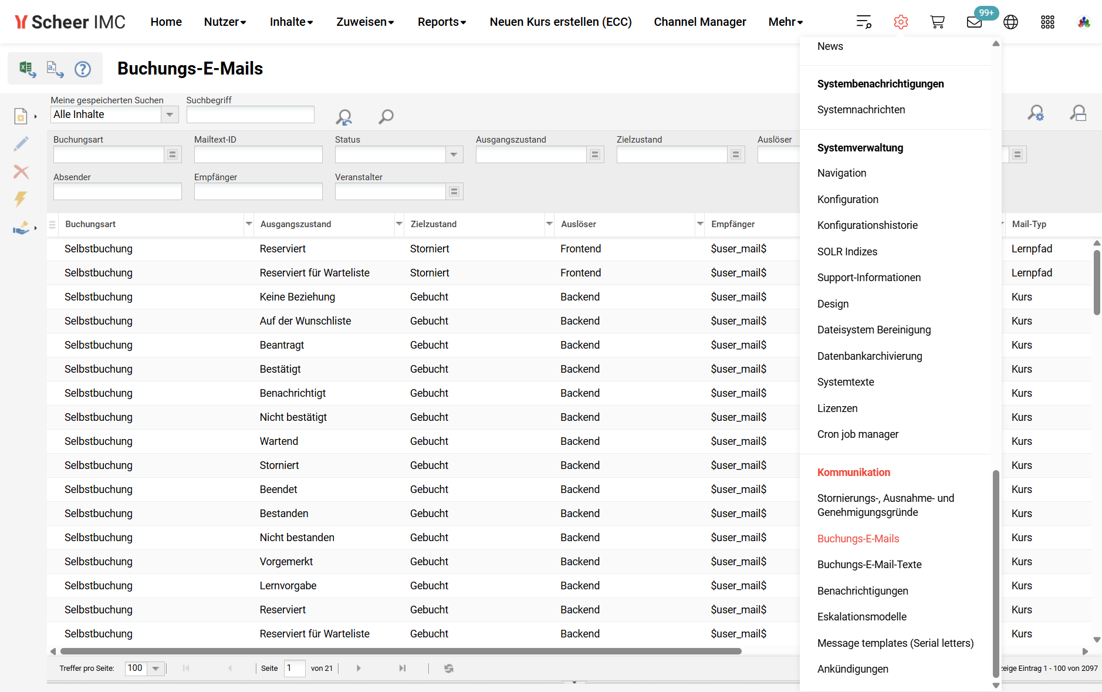Click the Mailtext-ID input field
This screenshot has width=1102, height=692.
[x=258, y=155]
